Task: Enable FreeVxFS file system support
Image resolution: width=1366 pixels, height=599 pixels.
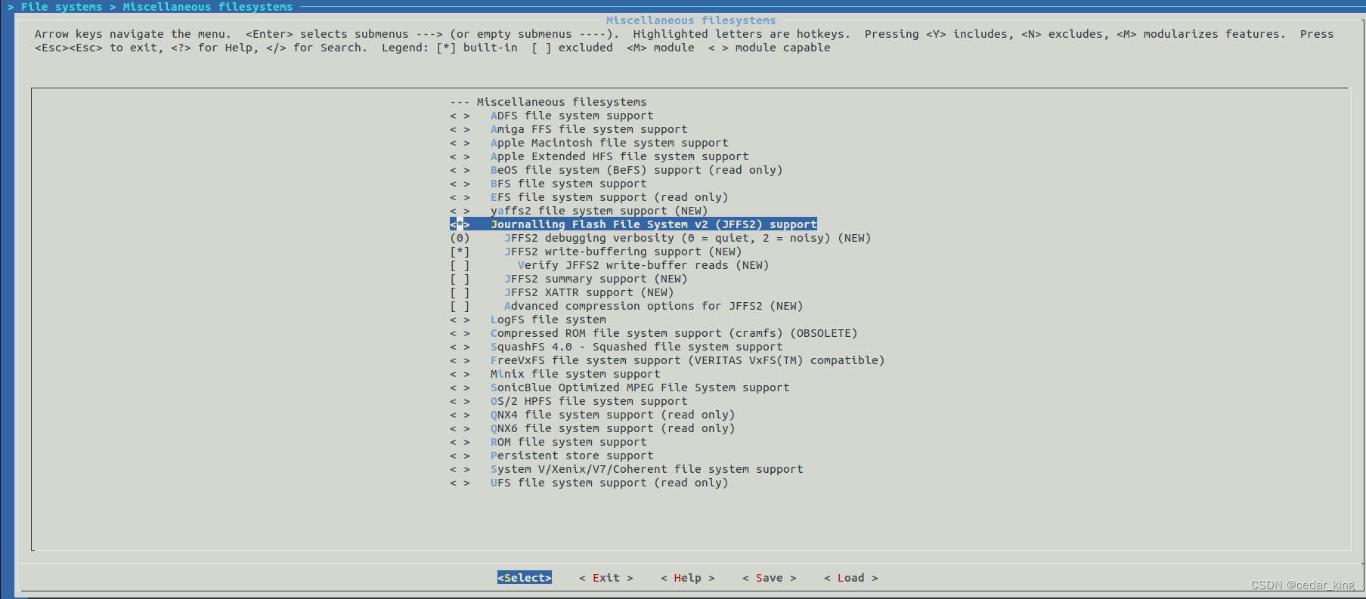Action: click(668, 360)
